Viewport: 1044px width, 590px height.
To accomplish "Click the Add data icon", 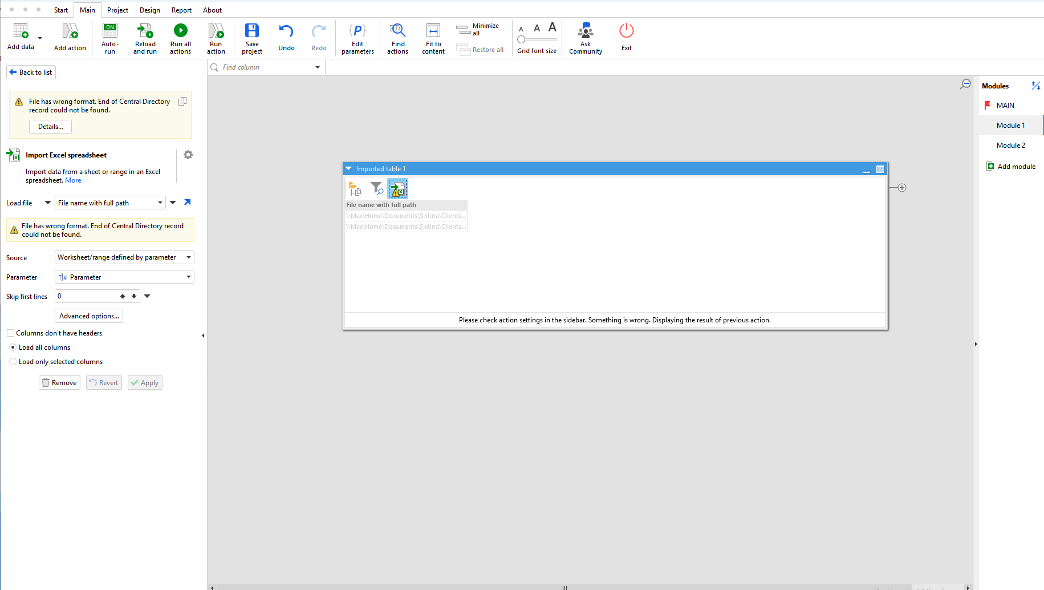I will [21, 31].
